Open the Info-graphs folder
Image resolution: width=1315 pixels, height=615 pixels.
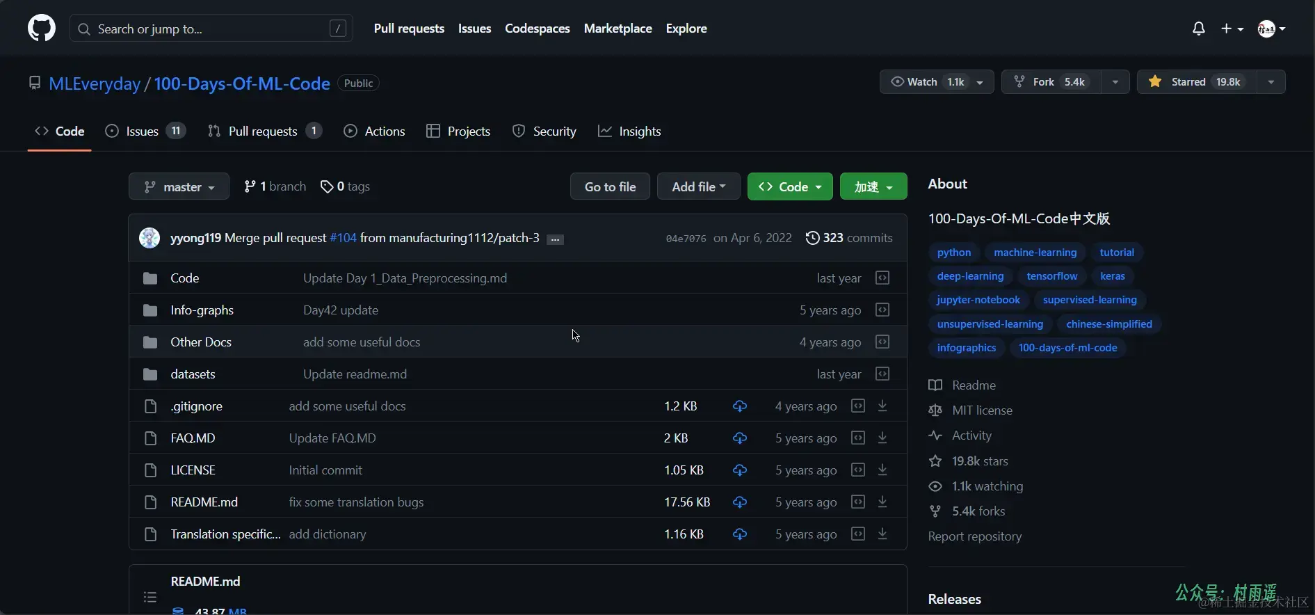(202, 310)
